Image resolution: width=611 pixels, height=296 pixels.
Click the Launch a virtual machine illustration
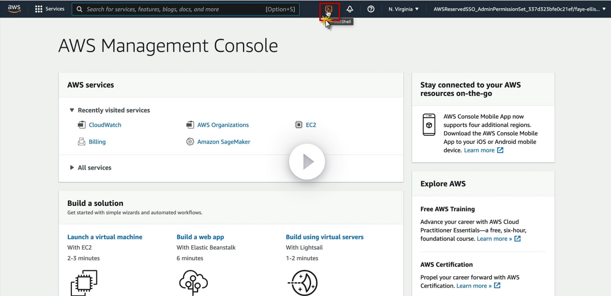[x=84, y=283]
